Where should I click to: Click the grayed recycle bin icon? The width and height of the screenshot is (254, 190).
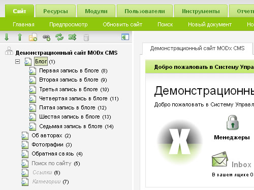pyautogui.click(x=86, y=37)
